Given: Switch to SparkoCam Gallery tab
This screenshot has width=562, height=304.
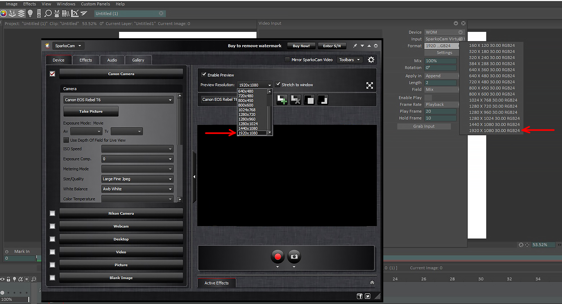Looking at the screenshot, I should click(x=138, y=60).
